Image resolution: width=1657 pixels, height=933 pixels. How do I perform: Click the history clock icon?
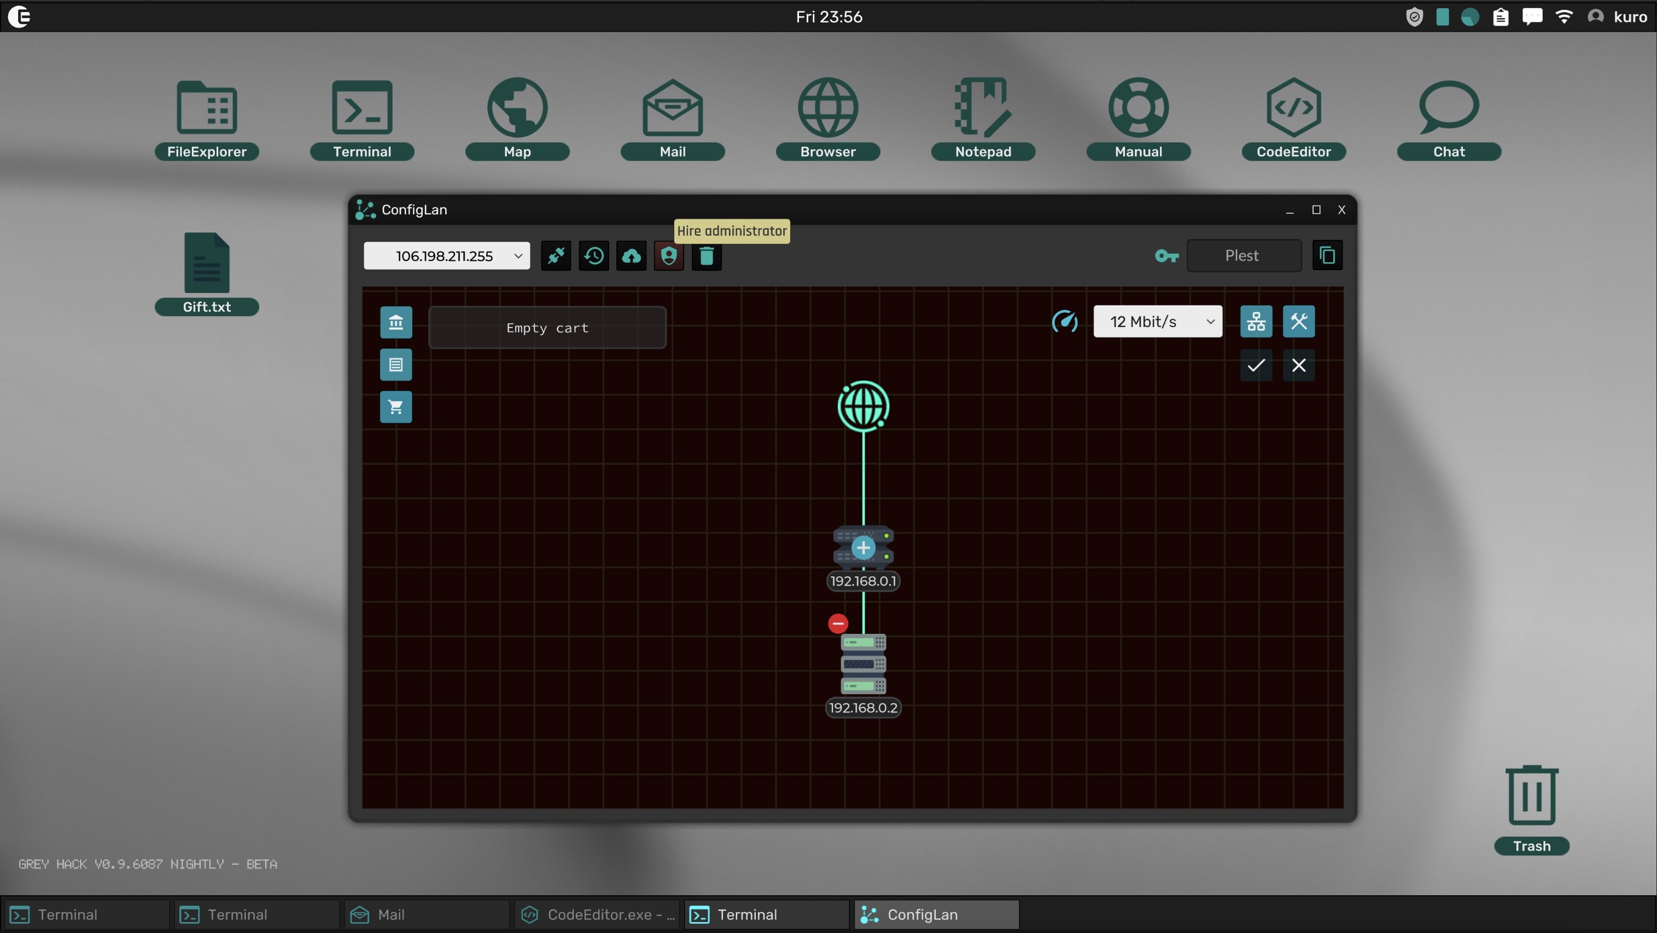click(594, 256)
